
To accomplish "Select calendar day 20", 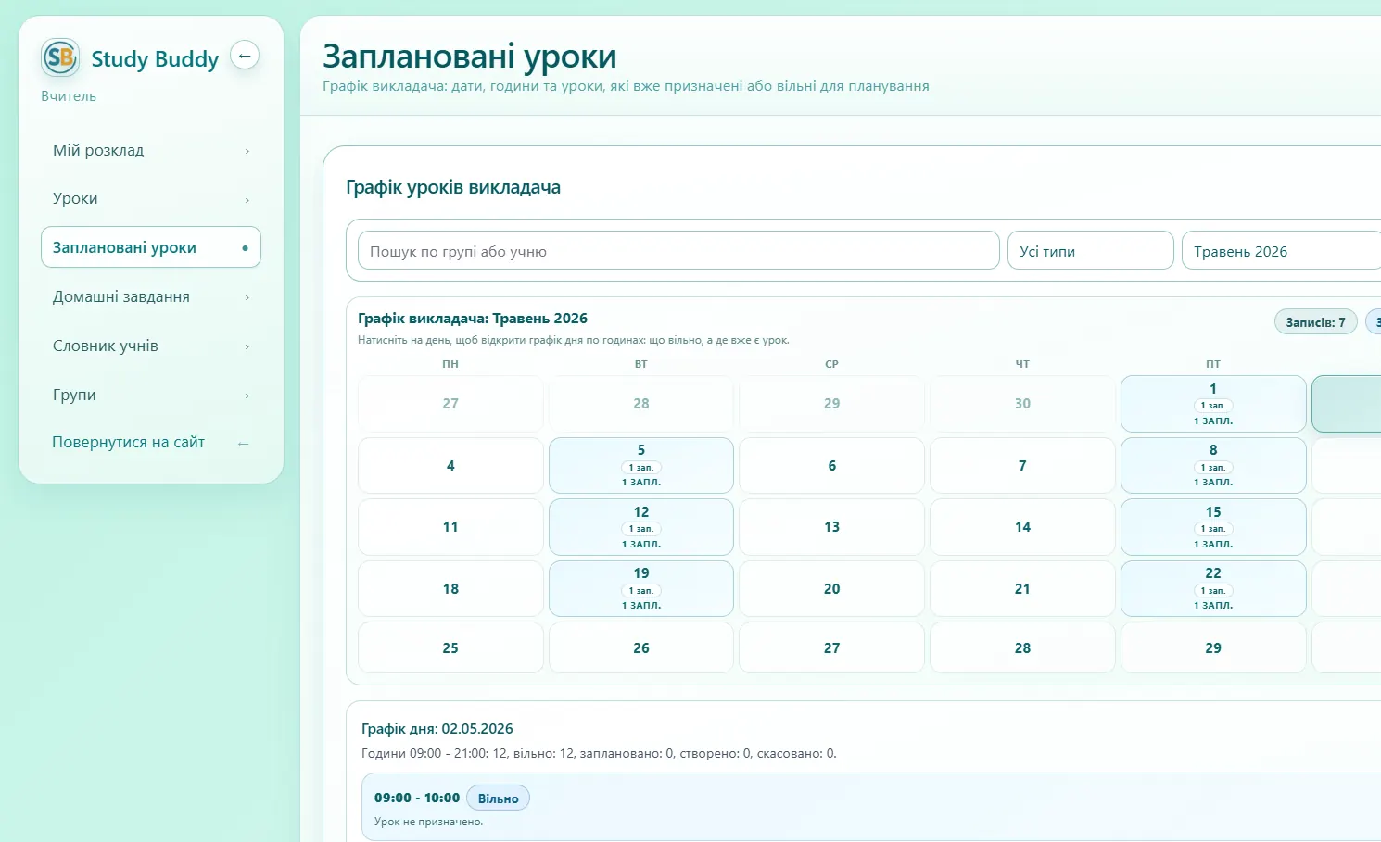I will pyautogui.click(x=832, y=588).
